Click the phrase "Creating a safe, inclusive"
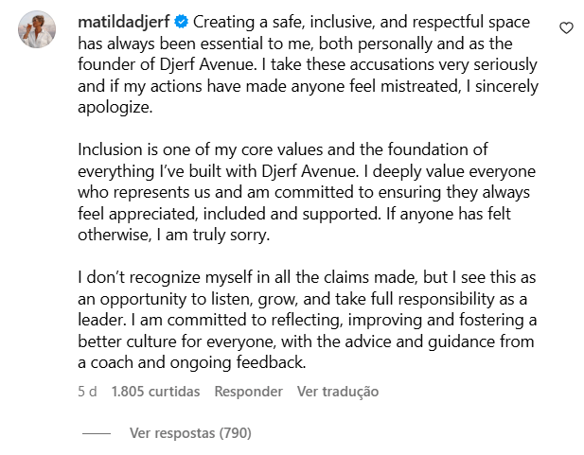Screen dimensions: 584x455 coord(284,22)
